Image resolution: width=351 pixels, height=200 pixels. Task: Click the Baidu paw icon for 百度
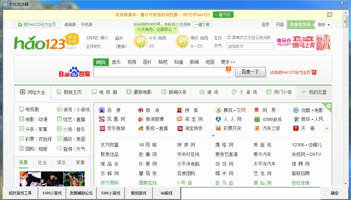(x=102, y=110)
